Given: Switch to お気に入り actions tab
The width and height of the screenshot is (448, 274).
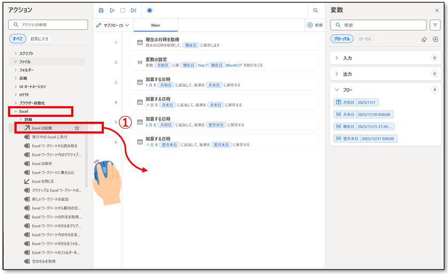Looking at the screenshot, I should tap(39, 39).
